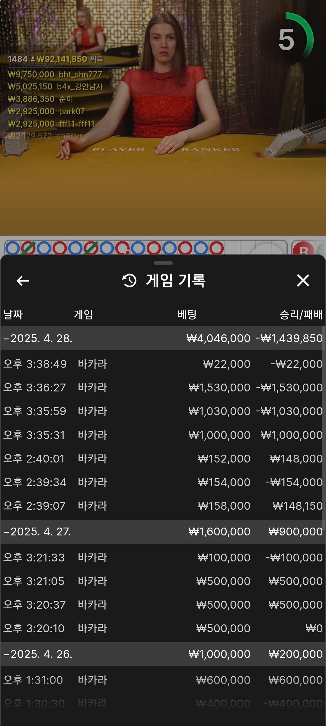326x726 pixels.
Task: Open the 오후 3:20:37 baccarat record
Action: coord(163,605)
